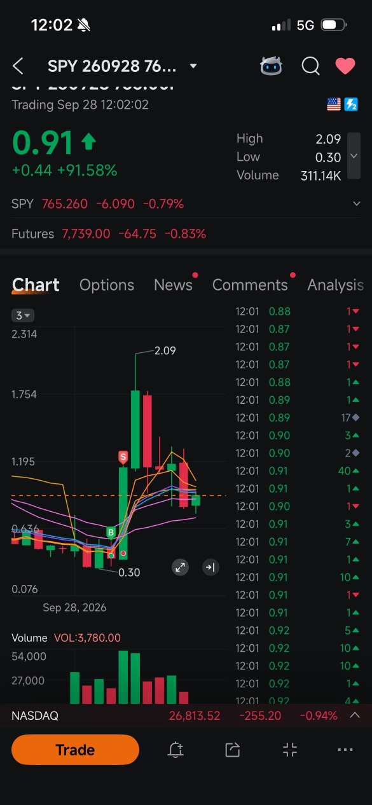Select the 12:01 trade at 0.89 size 17
The width and height of the screenshot is (372, 805).
(298, 418)
